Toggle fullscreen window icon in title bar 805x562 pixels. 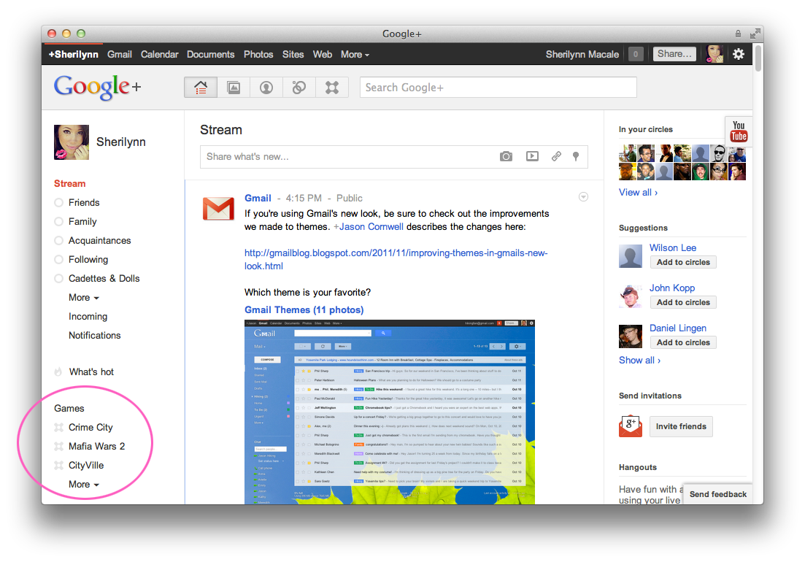point(755,34)
